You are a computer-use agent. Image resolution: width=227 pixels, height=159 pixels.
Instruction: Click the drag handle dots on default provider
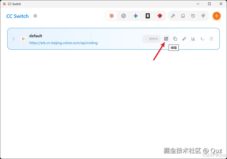click(14, 39)
